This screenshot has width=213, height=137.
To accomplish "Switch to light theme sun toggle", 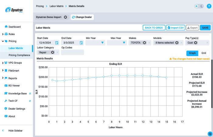I will [197, 6].
